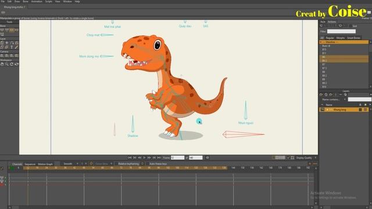The image size is (372, 209).
Task: Rewind playback to the first frame
Action: [x=130, y=157]
